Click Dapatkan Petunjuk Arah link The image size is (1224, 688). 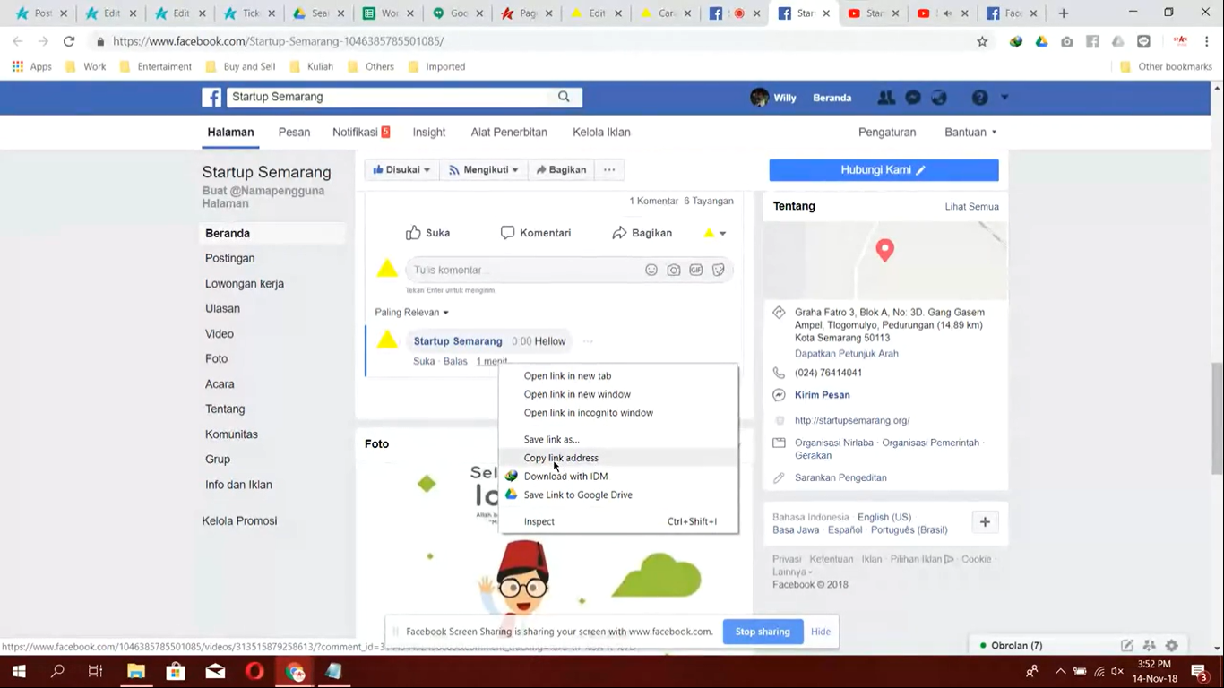coord(847,354)
